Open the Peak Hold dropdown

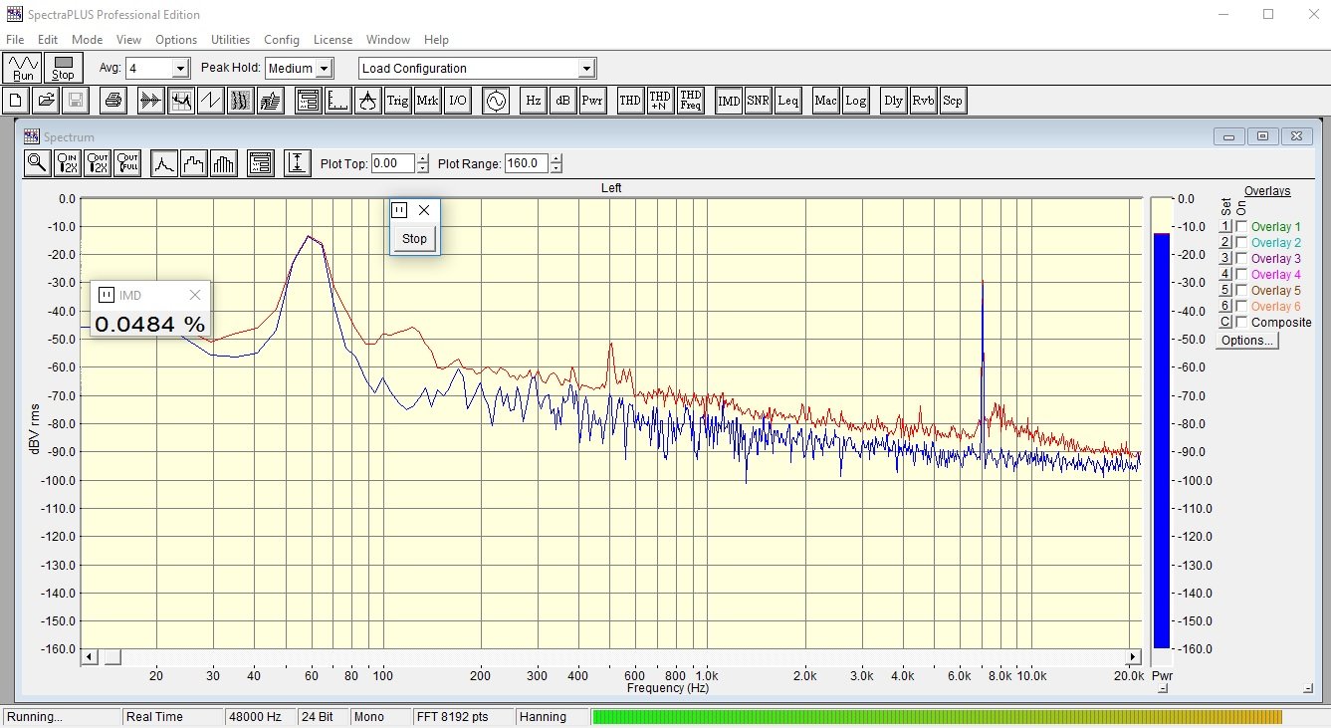pyautogui.click(x=324, y=69)
